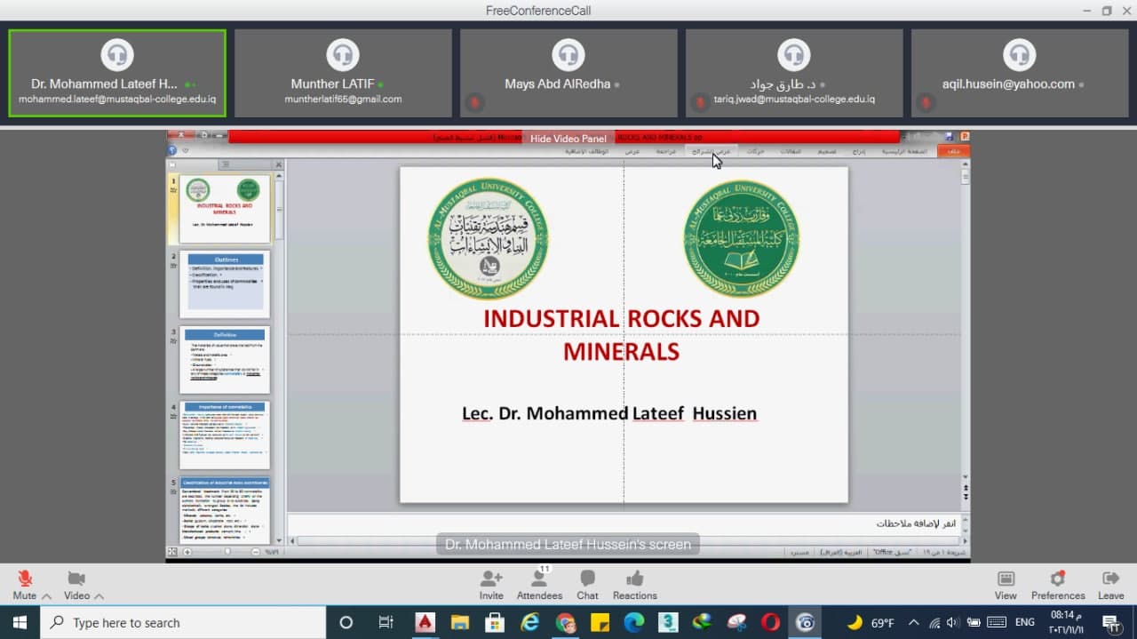Click the Definition slide thumbnail
This screenshot has height=639, width=1137.
coord(225,359)
